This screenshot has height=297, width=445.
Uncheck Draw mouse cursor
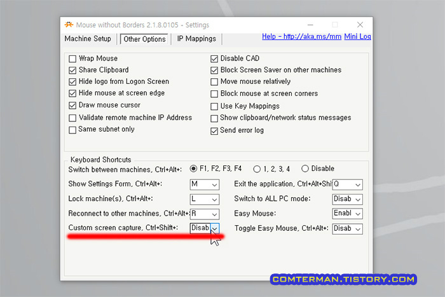tap(72, 106)
